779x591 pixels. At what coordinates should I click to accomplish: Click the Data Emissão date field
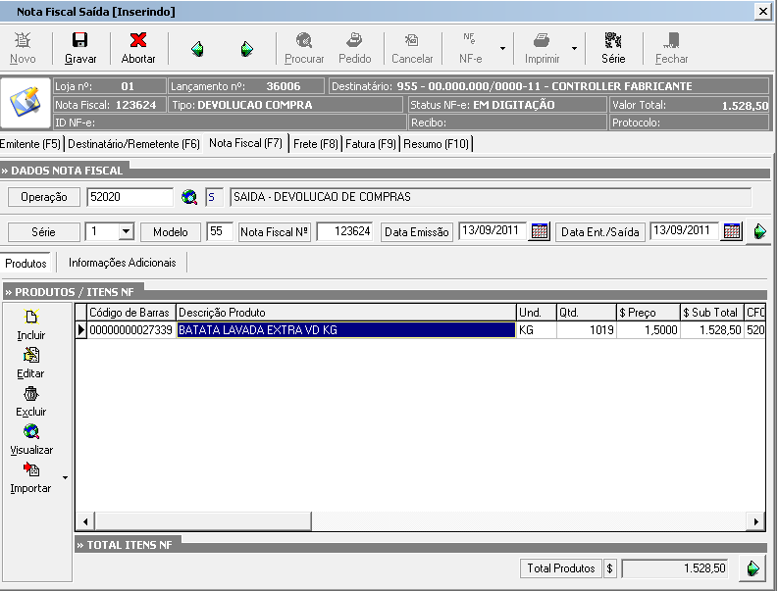click(492, 231)
